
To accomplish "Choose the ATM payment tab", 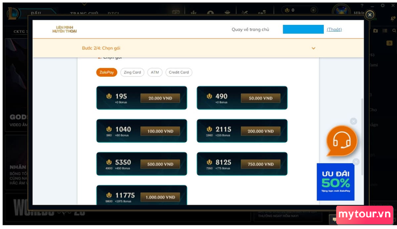I will click(x=155, y=72).
